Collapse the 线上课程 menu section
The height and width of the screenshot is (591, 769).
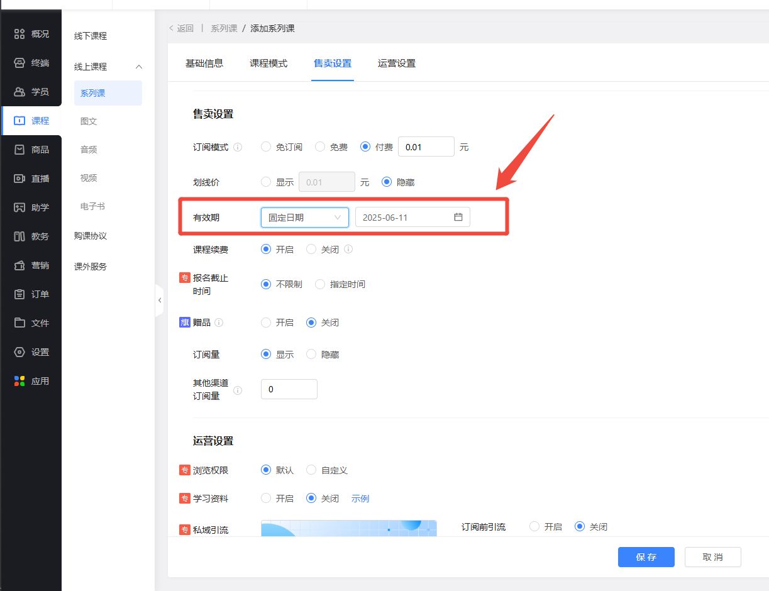[x=140, y=67]
